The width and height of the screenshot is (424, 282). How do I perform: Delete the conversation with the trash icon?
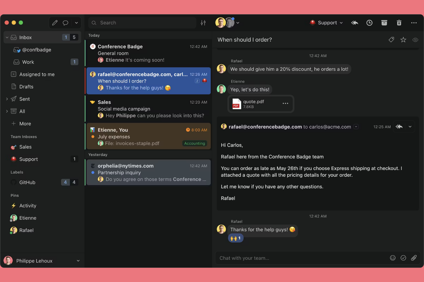point(399,23)
